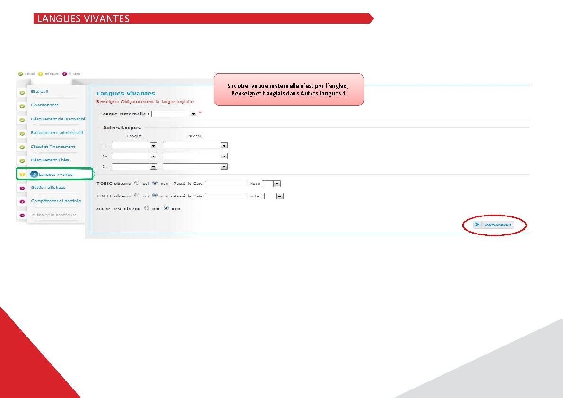The width and height of the screenshot is (563, 398).
Task: Select non for Autre test obtenu
Action: (166, 208)
